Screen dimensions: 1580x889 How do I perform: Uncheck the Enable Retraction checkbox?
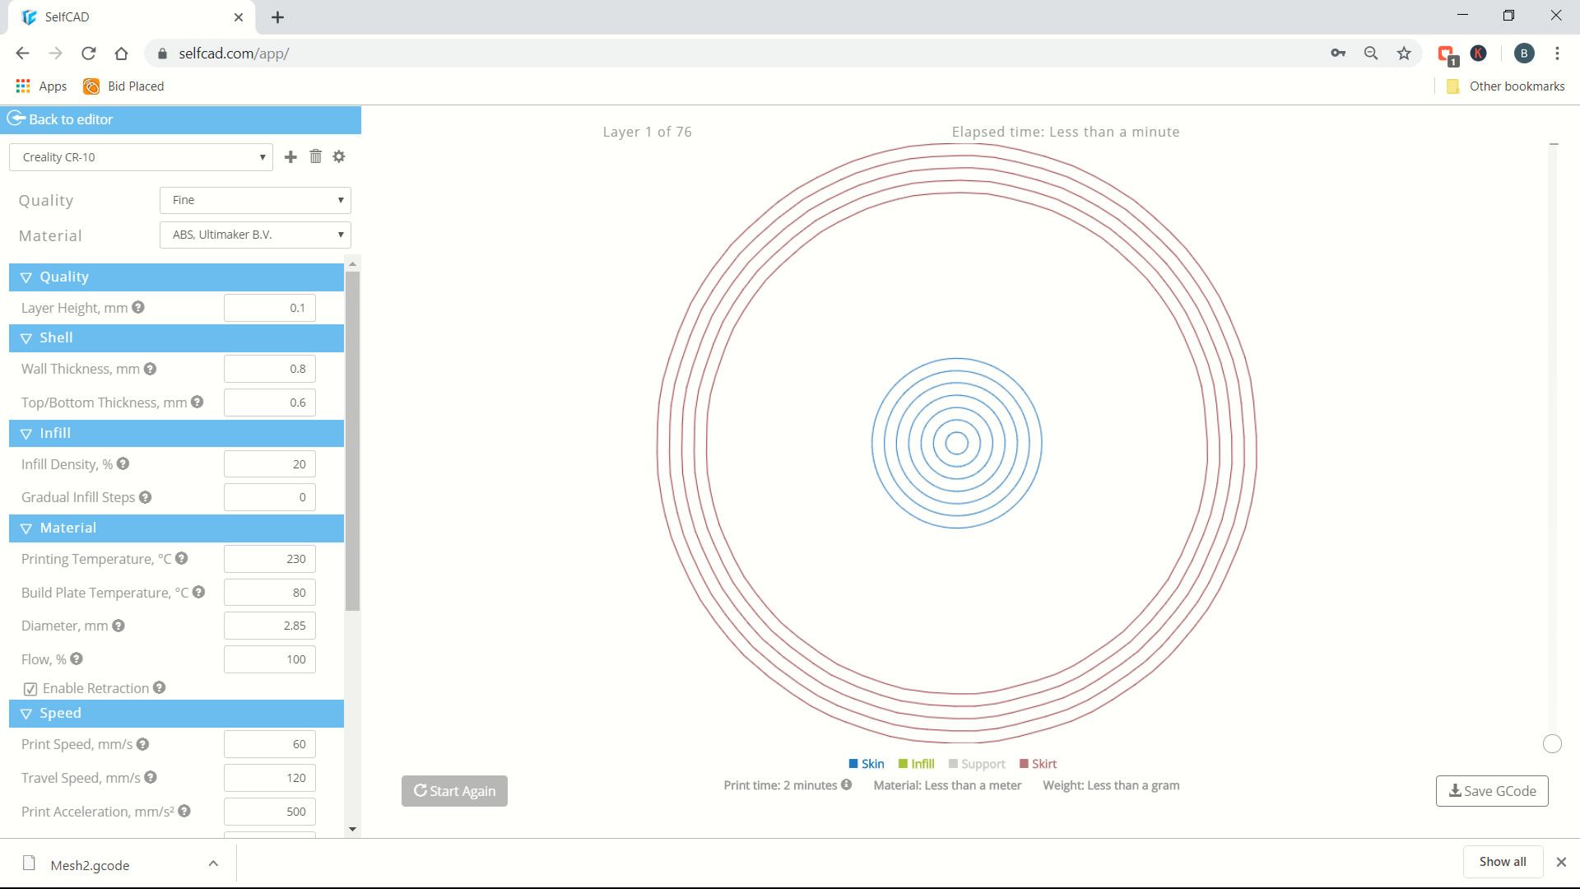pyautogui.click(x=30, y=688)
